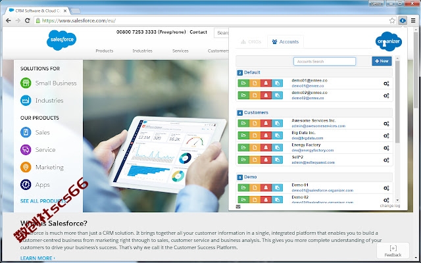Open the Feedback button

pos(393,251)
